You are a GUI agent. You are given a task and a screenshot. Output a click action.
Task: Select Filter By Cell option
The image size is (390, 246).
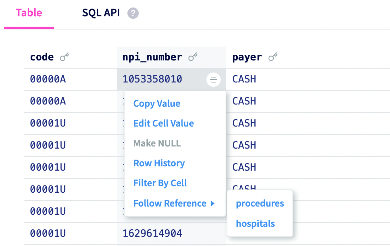coord(160,183)
